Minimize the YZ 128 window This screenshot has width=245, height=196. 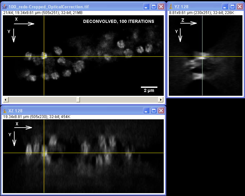pyautogui.click(x=225, y=7)
